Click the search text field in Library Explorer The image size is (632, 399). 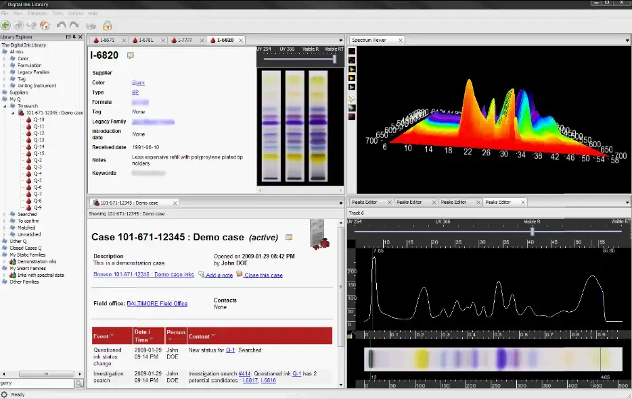pyautogui.click(x=37, y=383)
